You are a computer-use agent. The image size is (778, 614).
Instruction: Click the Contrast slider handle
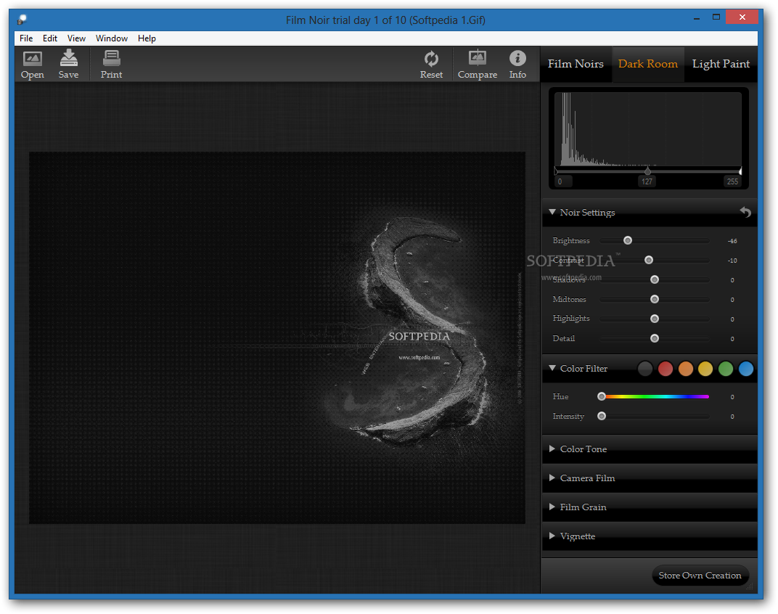[649, 260]
